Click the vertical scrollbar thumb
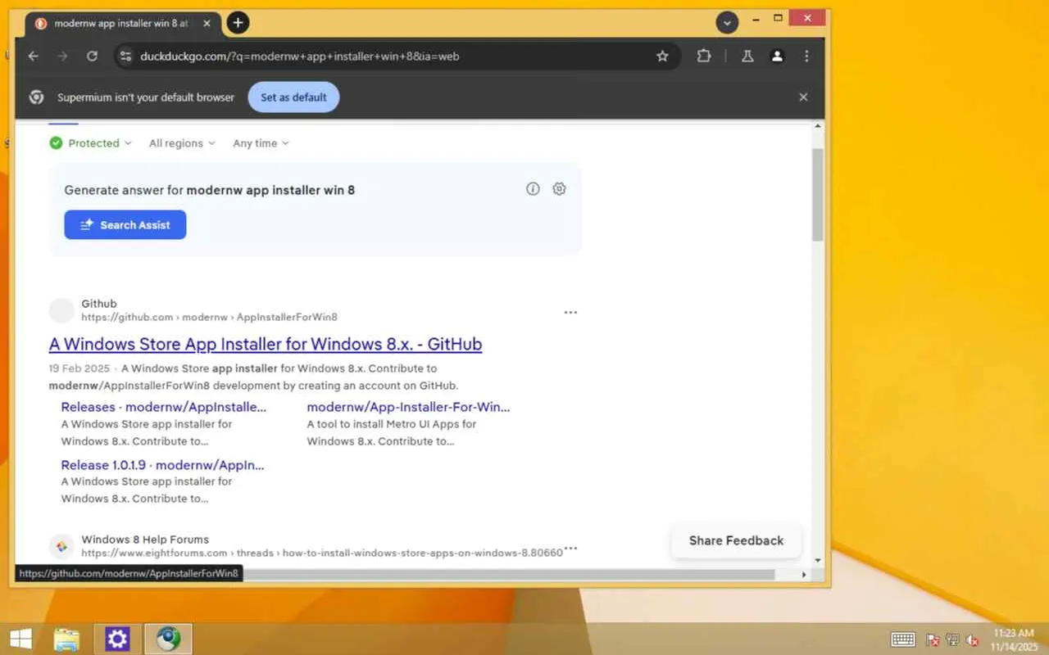The height and width of the screenshot is (655, 1049). pyautogui.click(x=817, y=195)
